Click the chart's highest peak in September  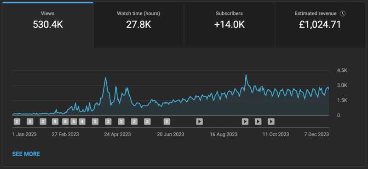(x=246, y=75)
